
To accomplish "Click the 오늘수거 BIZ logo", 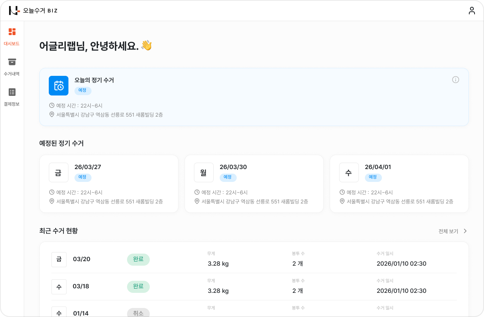I will coord(33,11).
